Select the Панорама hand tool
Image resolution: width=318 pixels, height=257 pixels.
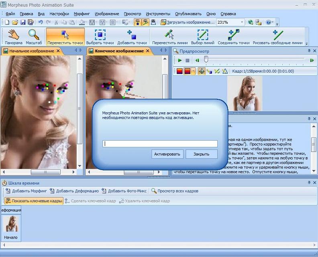coord(13,37)
